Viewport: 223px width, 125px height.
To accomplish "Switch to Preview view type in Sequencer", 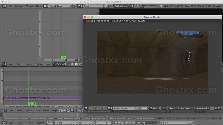I will pos(72,110).
